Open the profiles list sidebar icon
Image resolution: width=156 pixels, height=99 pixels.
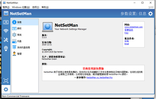point(6,22)
